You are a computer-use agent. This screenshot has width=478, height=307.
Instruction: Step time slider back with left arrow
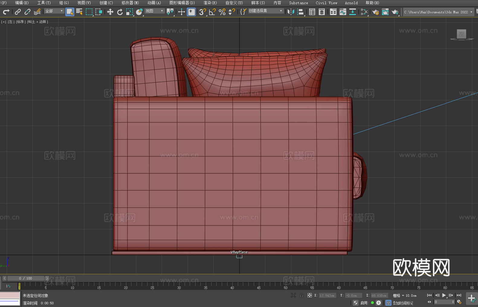click(4, 278)
